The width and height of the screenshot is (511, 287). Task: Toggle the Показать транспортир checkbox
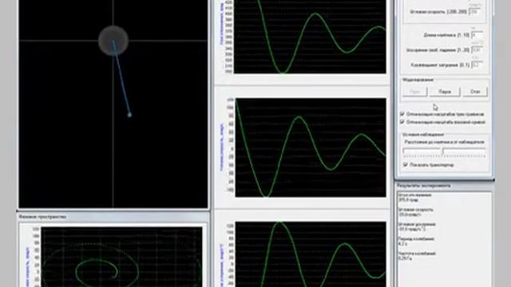pyautogui.click(x=406, y=165)
